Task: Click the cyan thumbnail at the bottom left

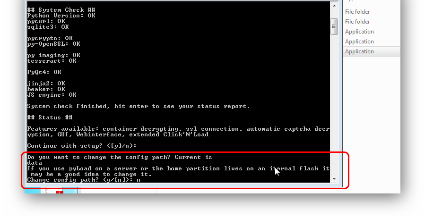Action: pos(33,191)
